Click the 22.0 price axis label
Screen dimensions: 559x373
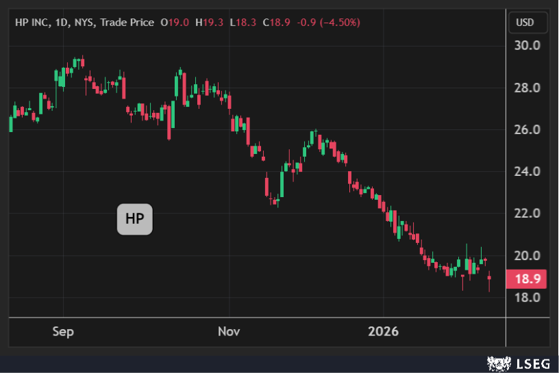coord(527,214)
